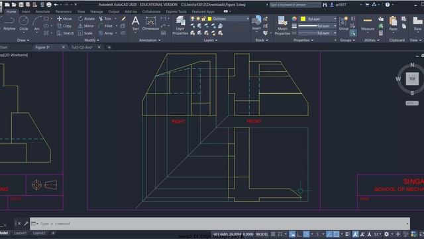The image size is (424, 239).
Task: Focus the command line input field
Action: pyautogui.click(x=220, y=224)
